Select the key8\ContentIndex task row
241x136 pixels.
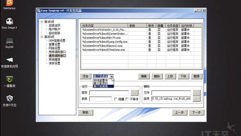pyautogui.click(x=141, y=34)
